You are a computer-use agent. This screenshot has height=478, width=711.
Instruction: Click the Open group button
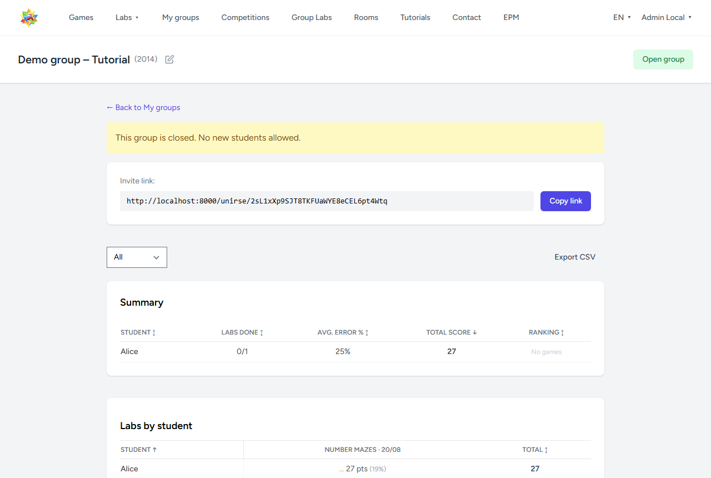663,59
